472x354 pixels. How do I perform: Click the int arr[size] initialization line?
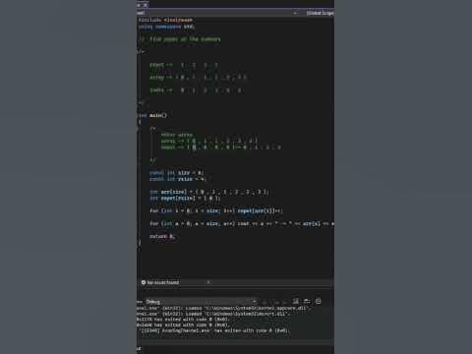(209, 192)
